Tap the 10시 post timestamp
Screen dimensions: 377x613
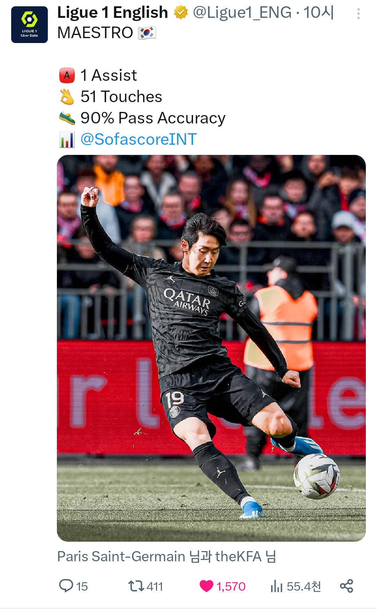318,13
